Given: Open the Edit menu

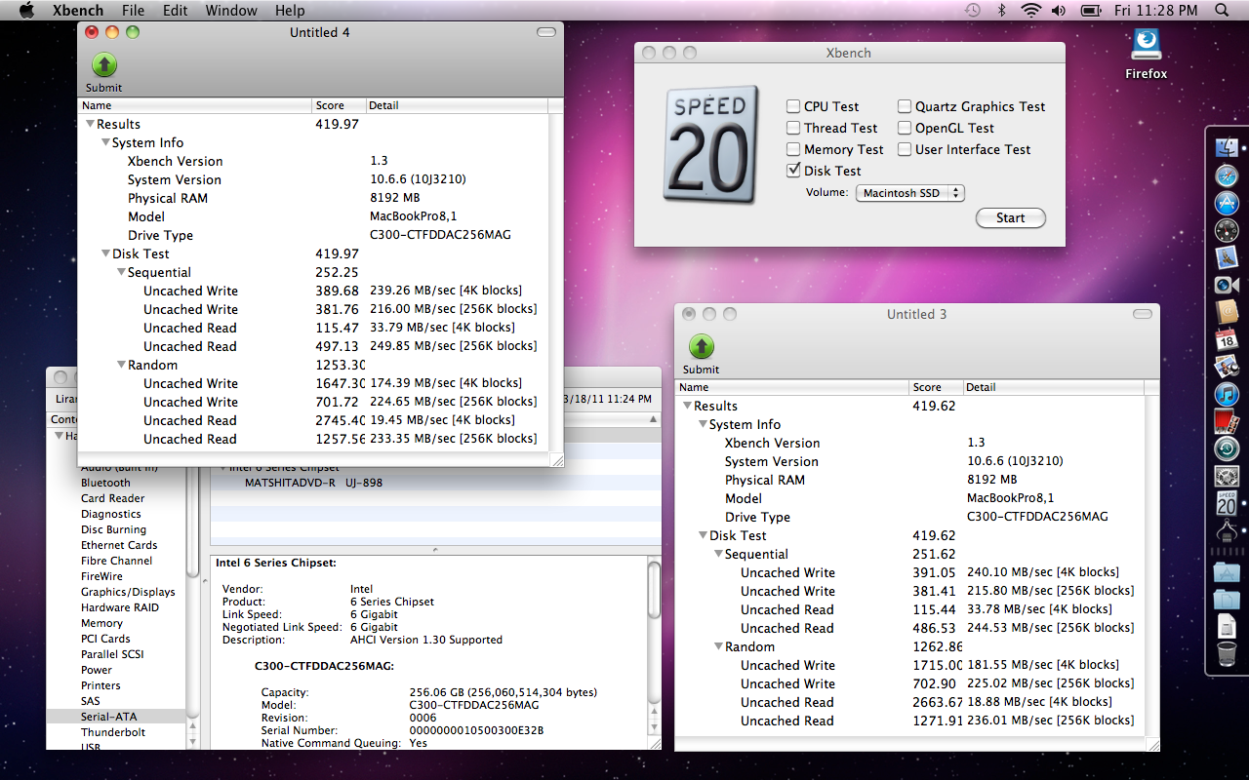Looking at the screenshot, I should pos(176,10).
